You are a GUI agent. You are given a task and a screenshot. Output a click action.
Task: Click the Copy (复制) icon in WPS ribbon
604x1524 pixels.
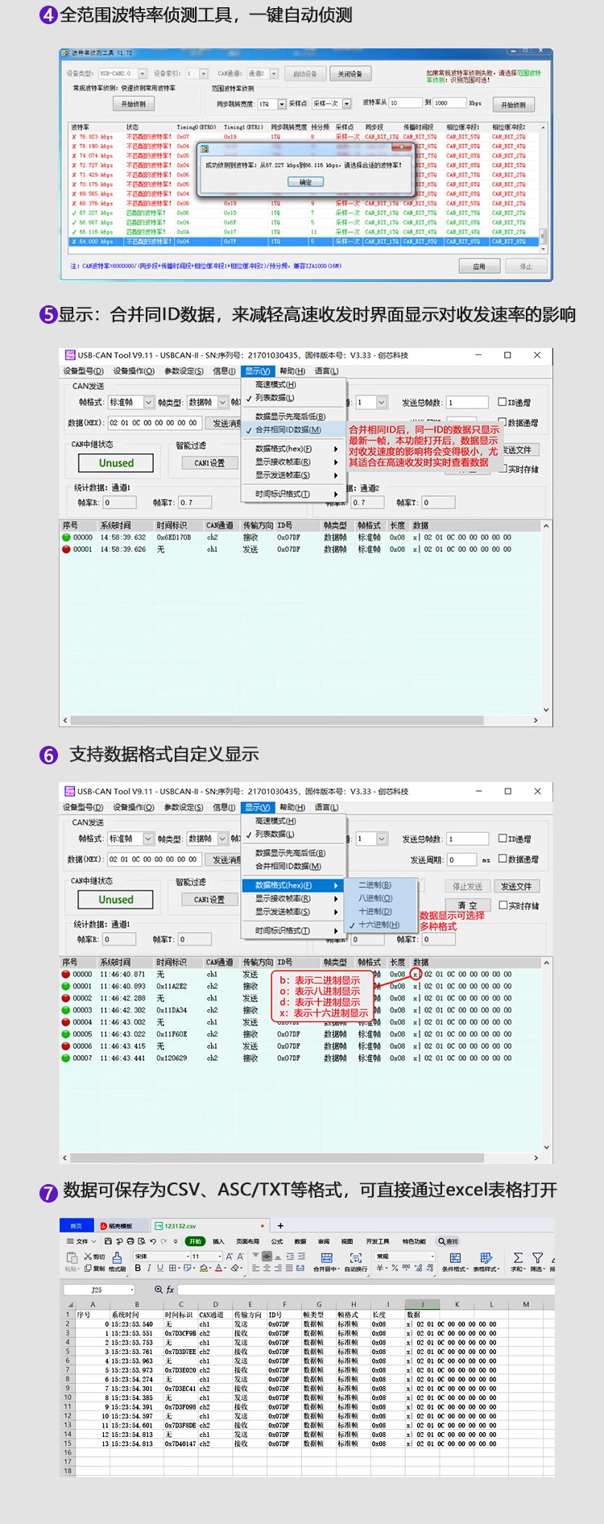[88, 1269]
